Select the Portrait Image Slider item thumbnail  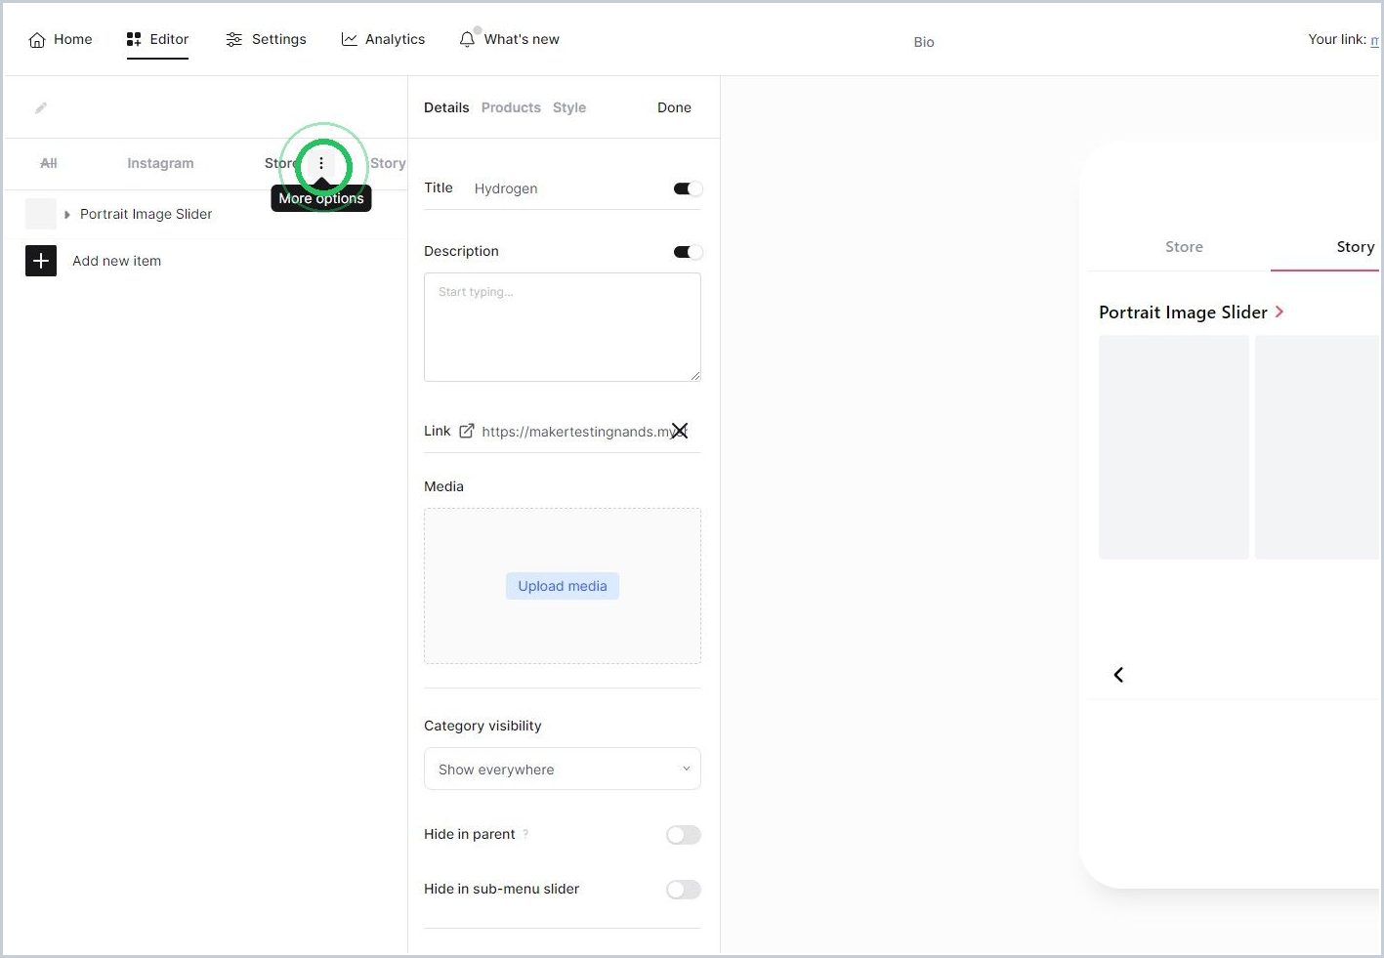pyautogui.click(x=41, y=214)
